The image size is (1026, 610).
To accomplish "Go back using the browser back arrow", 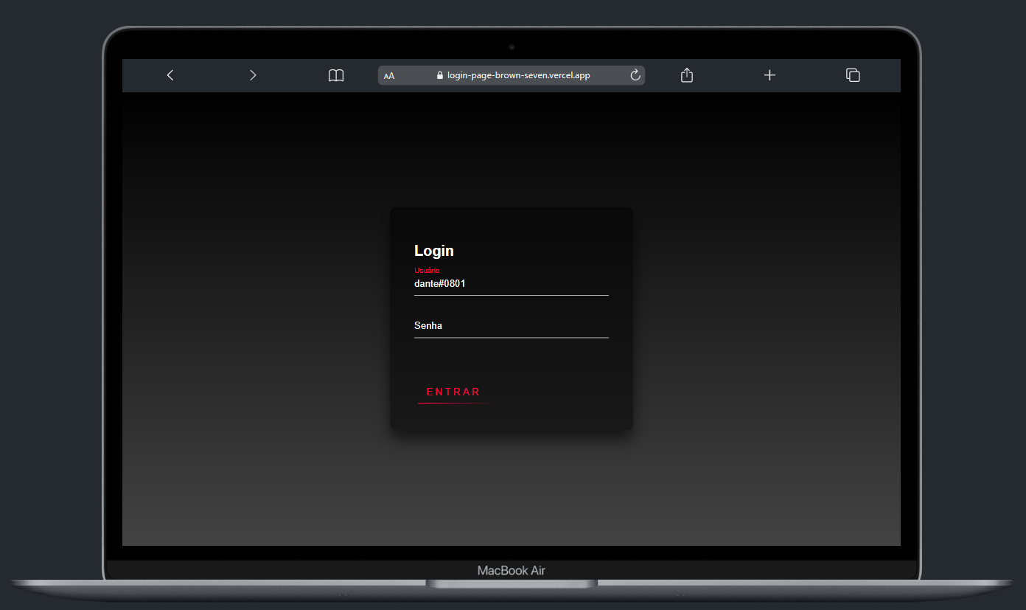I will pos(170,75).
